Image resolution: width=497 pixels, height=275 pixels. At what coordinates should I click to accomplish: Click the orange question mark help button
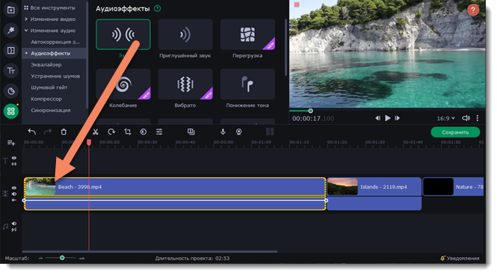coord(473,10)
